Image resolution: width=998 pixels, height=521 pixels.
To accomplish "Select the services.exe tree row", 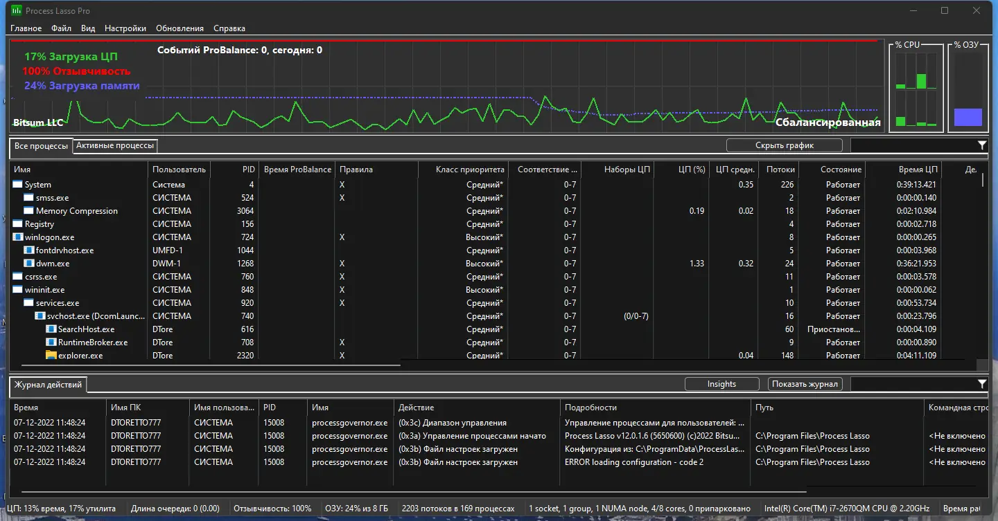I will click(58, 303).
